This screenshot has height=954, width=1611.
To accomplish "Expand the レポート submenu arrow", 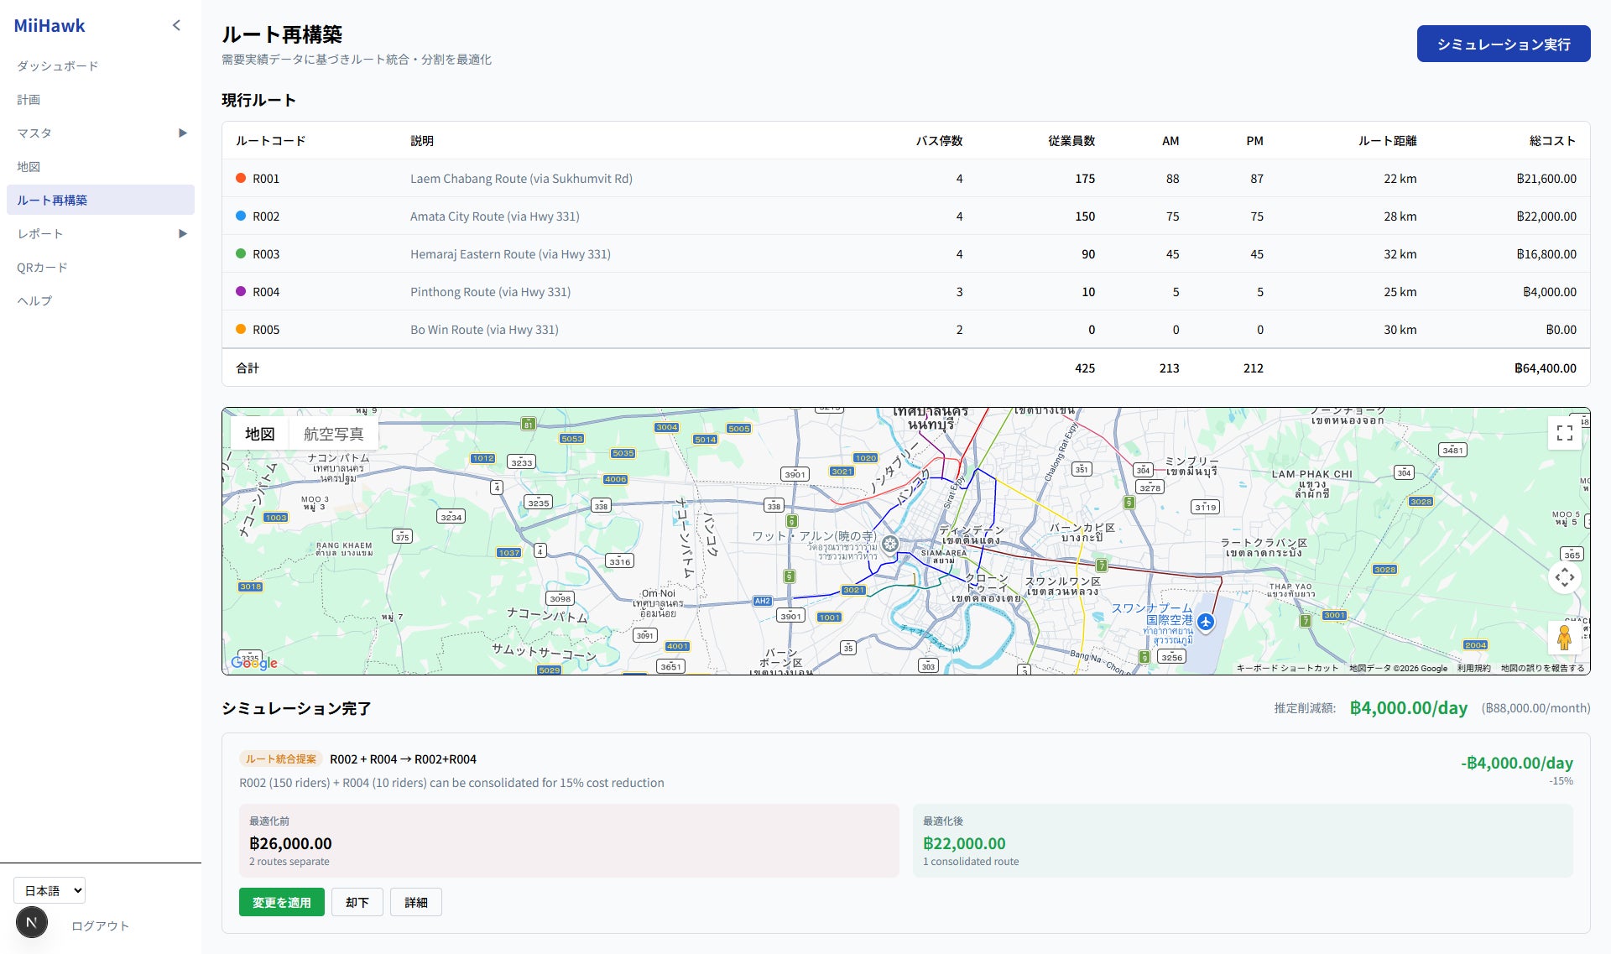I will (x=182, y=233).
